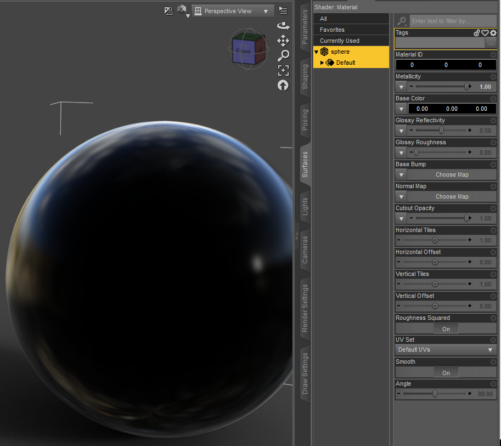Click the reset camera up-arrow icon
The image size is (501, 446).
pos(283,85)
